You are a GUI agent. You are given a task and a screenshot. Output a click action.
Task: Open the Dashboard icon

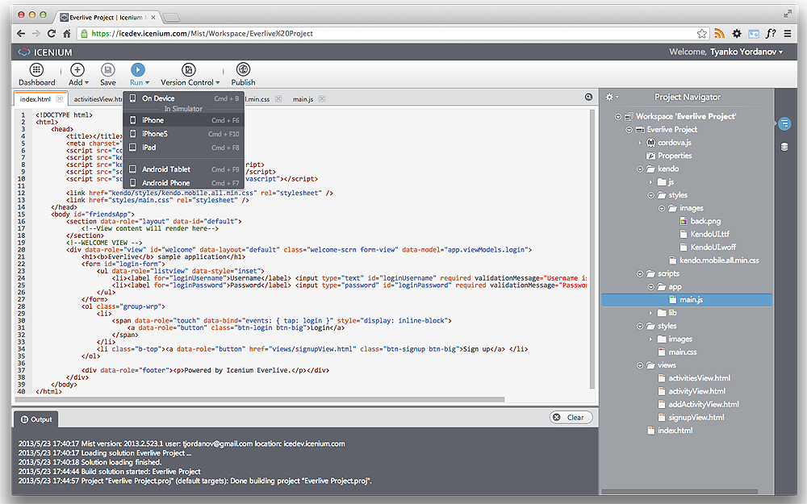click(36, 69)
